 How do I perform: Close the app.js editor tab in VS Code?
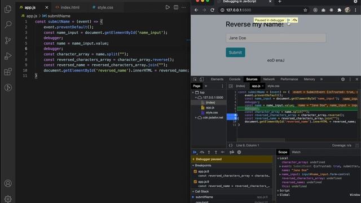(47, 7)
